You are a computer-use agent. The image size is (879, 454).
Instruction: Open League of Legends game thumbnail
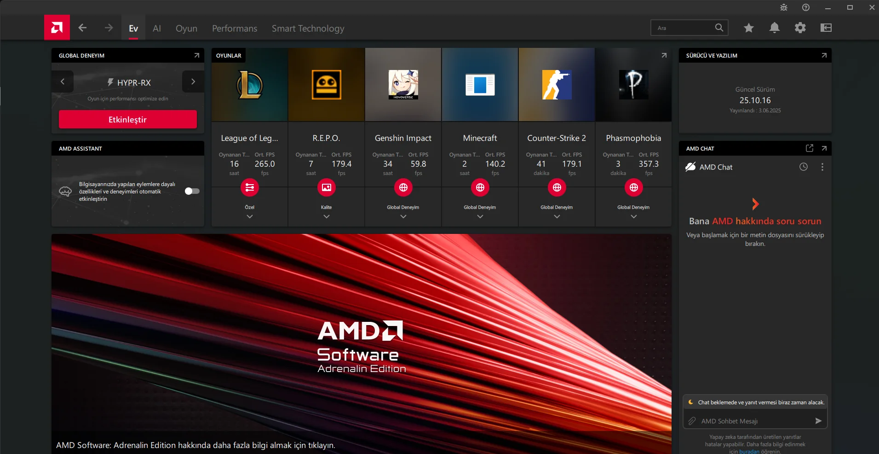(x=250, y=85)
